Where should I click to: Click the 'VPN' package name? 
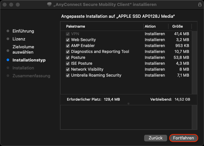[x=75, y=34]
